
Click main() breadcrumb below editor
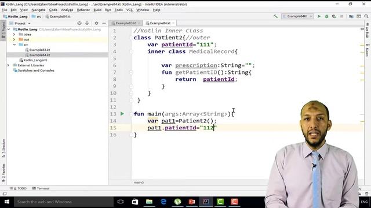(x=139, y=183)
